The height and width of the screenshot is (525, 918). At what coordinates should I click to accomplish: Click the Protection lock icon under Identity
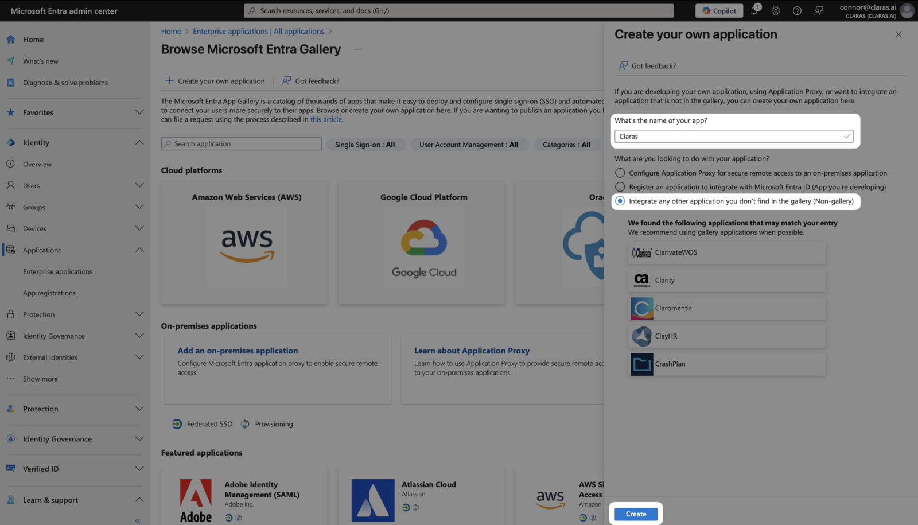(x=10, y=314)
